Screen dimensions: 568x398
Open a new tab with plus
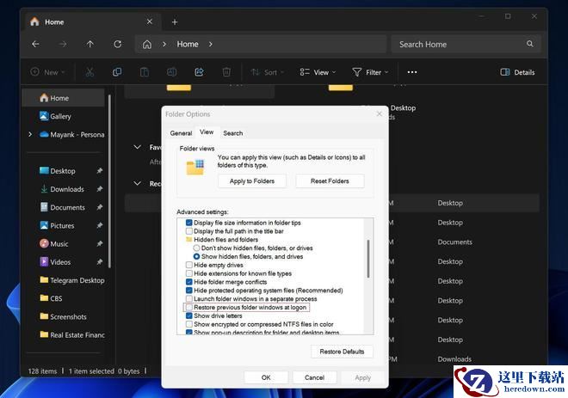click(175, 22)
